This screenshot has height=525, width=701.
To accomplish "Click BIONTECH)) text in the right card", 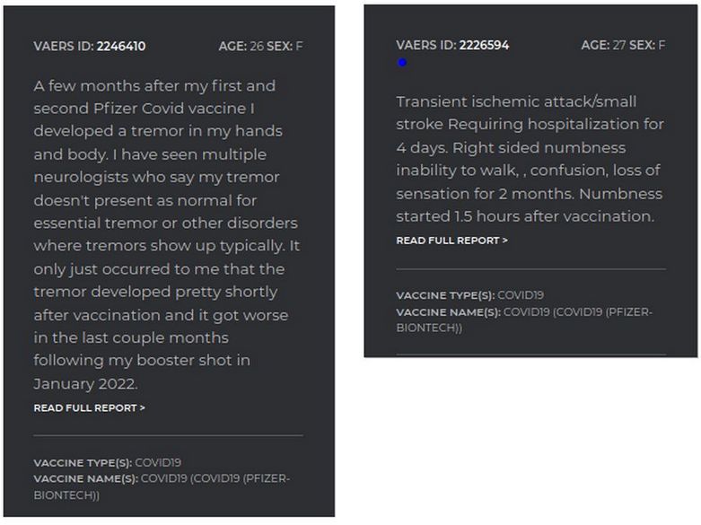I will [429, 328].
